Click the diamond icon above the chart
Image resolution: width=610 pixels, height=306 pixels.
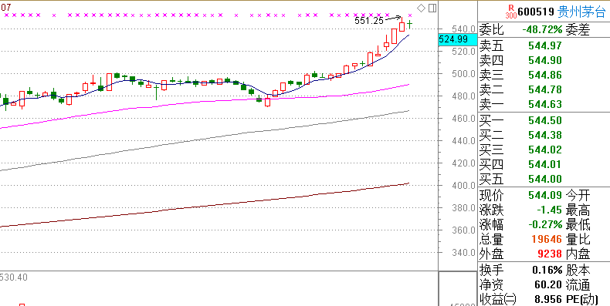(x=421, y=8)
